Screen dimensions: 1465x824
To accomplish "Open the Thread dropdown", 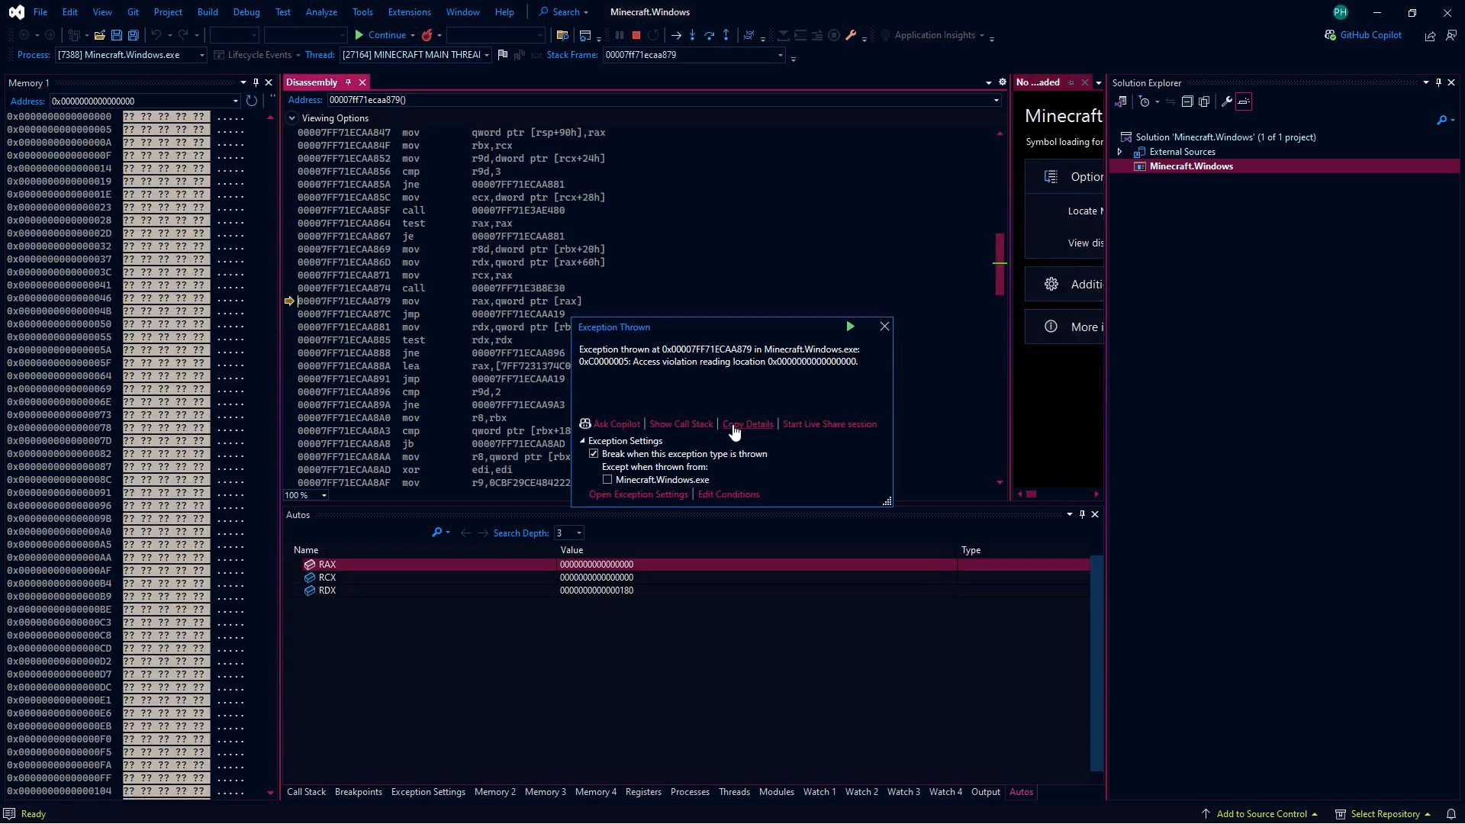I will tap(486, 55).
